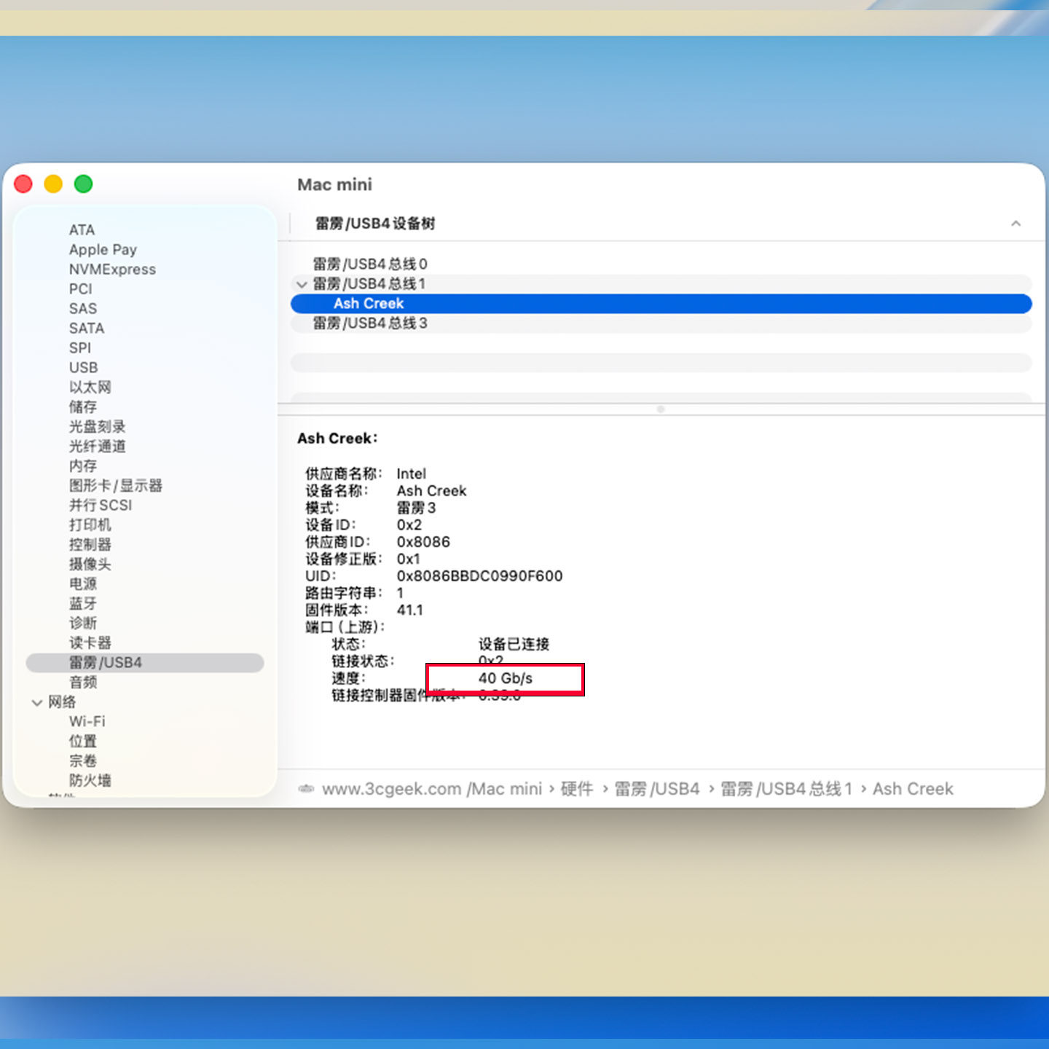Collapse the 雷雳/USB4 设备树 section
Image resolution: width=1049 pixels, height=1049 pixels.
[1016, 224]
